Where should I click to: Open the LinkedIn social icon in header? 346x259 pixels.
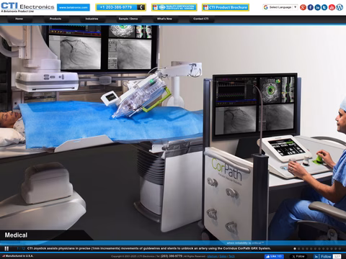(x=317, y=7)
